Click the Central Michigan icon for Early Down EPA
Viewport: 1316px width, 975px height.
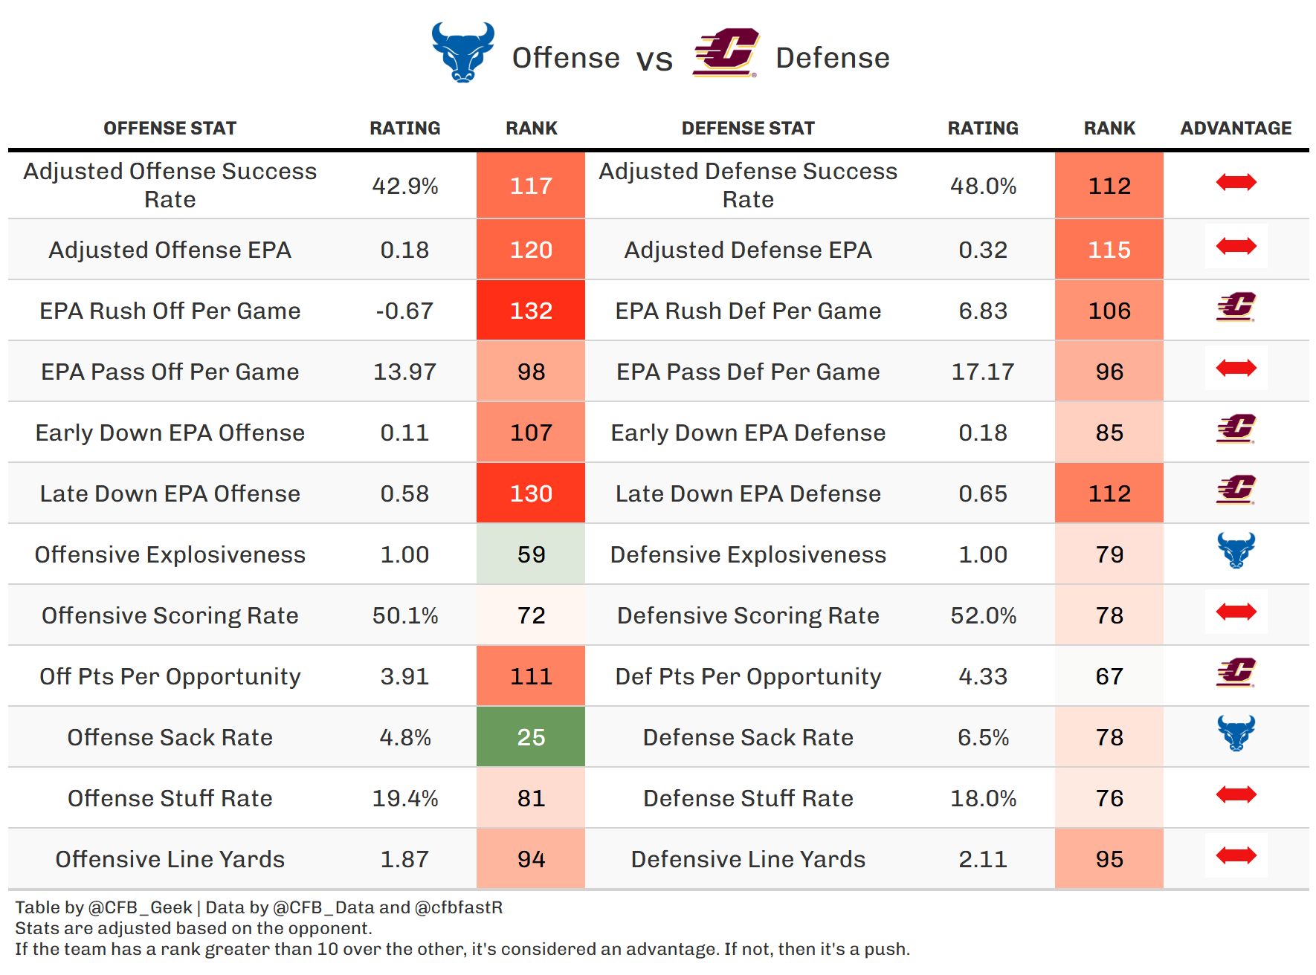(1236, 429)
